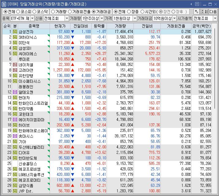This screenshot has height=196, width=219.
Task: Click the 장후 radio button
Action: click(173, 12)
